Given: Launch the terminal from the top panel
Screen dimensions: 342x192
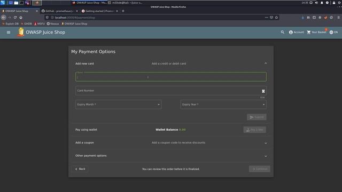Looking at the screenshot, I should pos(21,3).
